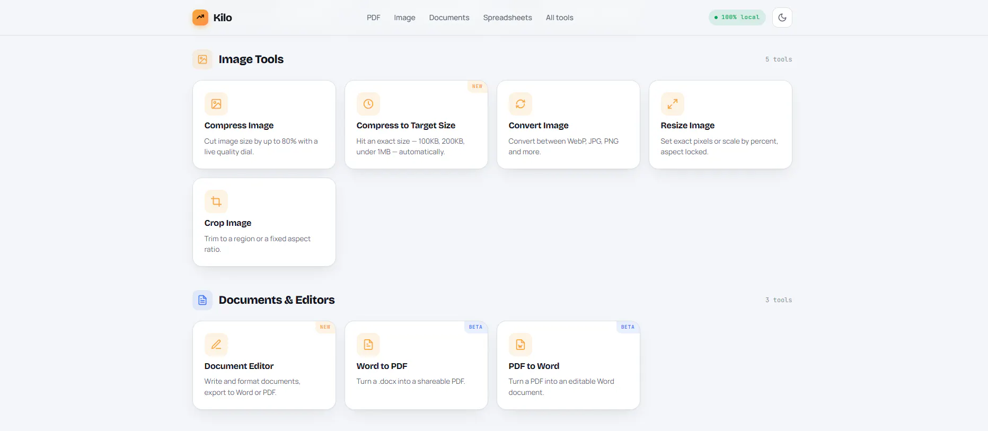Open the Crop Image tool title

tap(228, 223)
